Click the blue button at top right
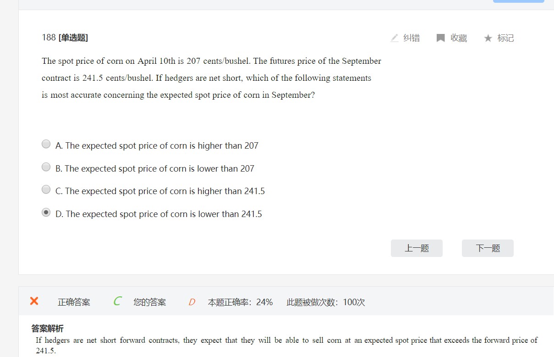The width and height of the screenshot is (554, 357). 518,1
